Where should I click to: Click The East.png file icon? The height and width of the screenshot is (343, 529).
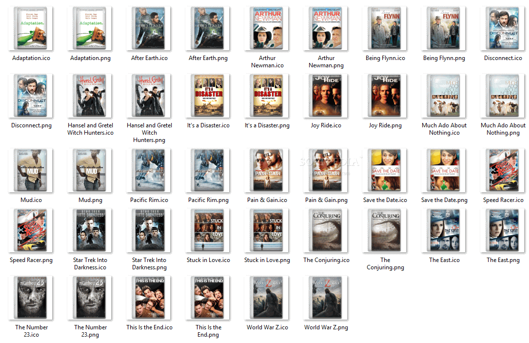coord(503,231)
